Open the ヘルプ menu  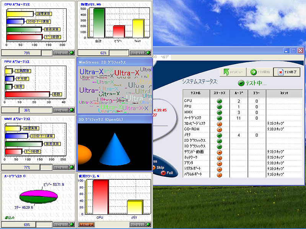pyautogui.click(x=165, y=57)
